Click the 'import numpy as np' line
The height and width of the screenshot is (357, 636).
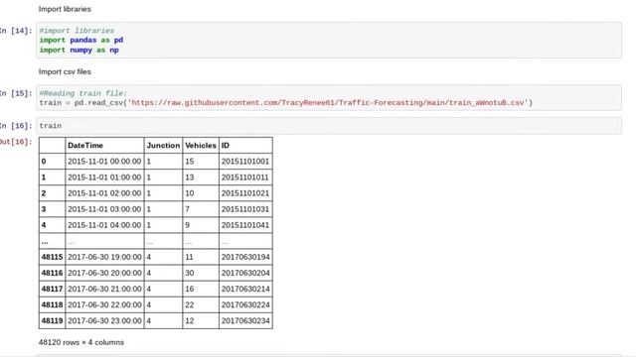coord(79,51)
